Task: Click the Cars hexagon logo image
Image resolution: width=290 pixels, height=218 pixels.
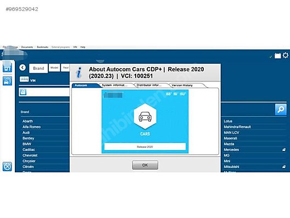Action: [x=145, y=116]
